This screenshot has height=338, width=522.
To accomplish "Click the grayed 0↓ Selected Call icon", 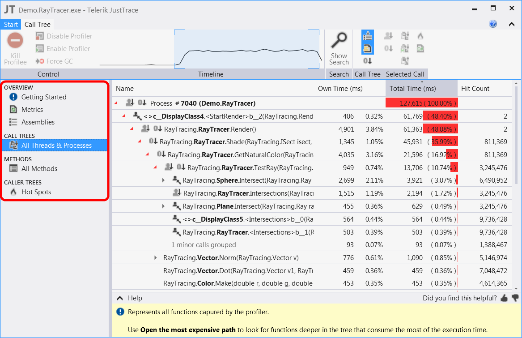I will pyautogui.click(x=389, y=48).
